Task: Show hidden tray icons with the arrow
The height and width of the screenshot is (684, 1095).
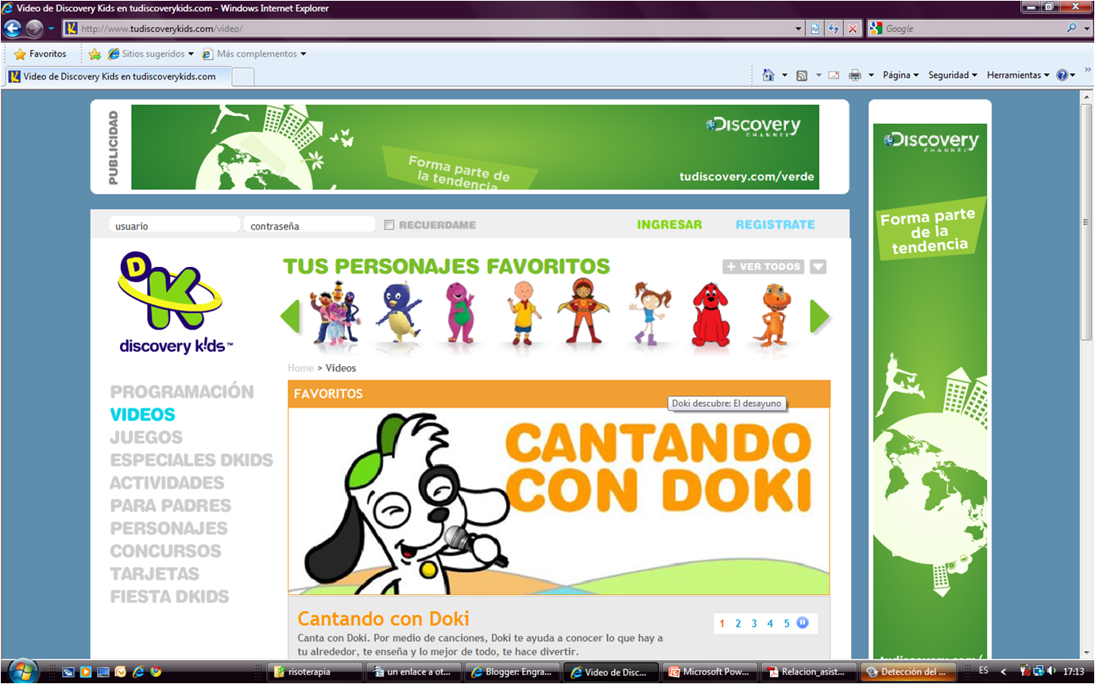Action: coord(1004,671)
